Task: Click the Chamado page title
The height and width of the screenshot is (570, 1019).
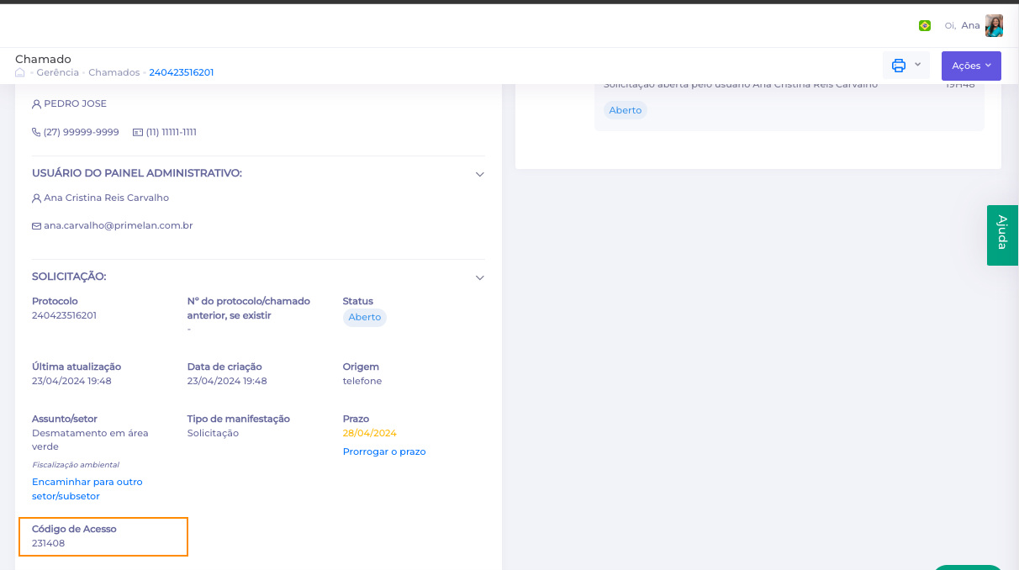Action: coord(43,59)
